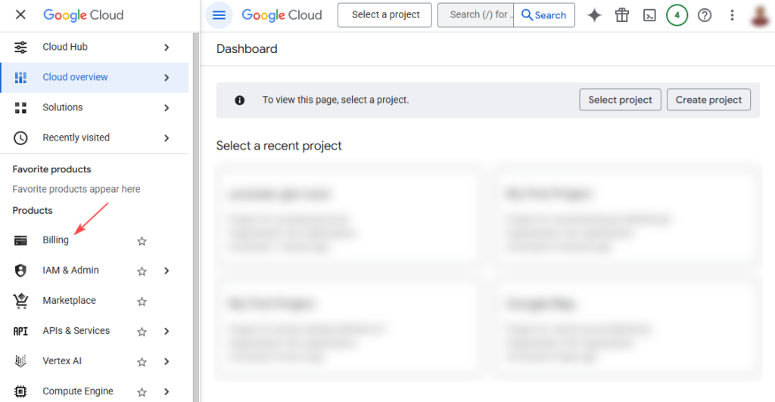
Task: Star Billing as a favorite product
Action: click(x=142, y=241)
